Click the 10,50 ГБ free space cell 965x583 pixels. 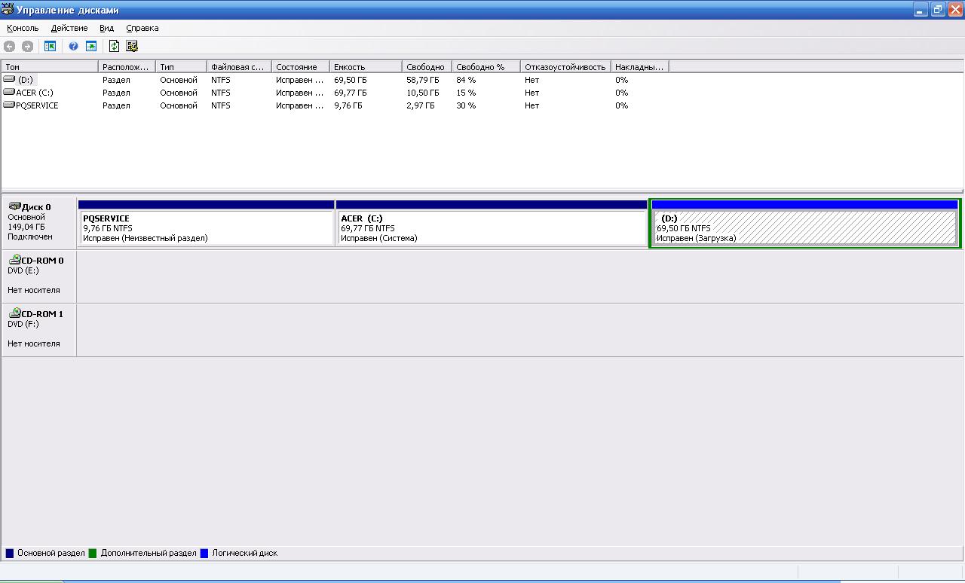tap(422, 93)
